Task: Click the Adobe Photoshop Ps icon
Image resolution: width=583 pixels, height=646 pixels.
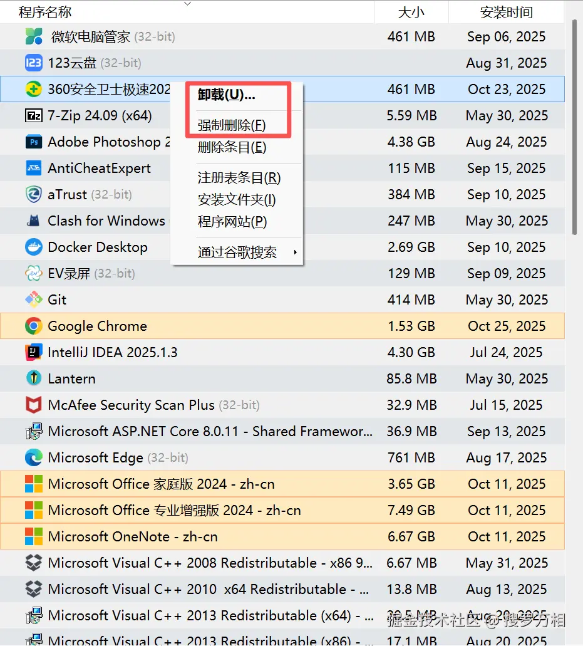Action: [x=33, y=142]
